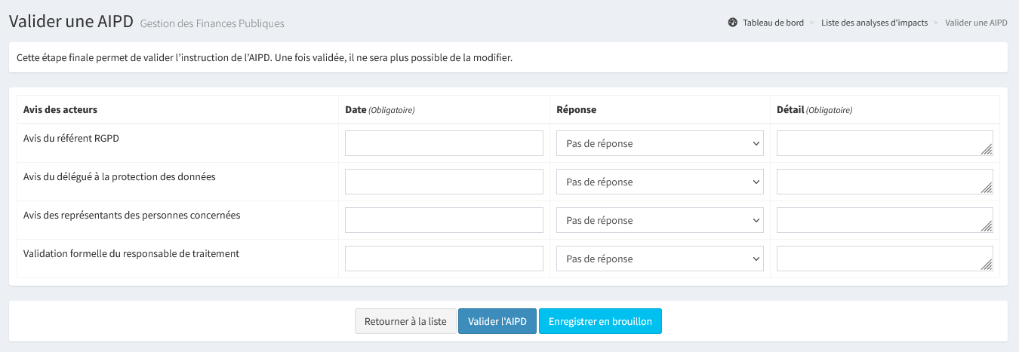The image size is (1019, 352).
Task: Click Date field for délégué à la protection
Action: pos(444,182)
